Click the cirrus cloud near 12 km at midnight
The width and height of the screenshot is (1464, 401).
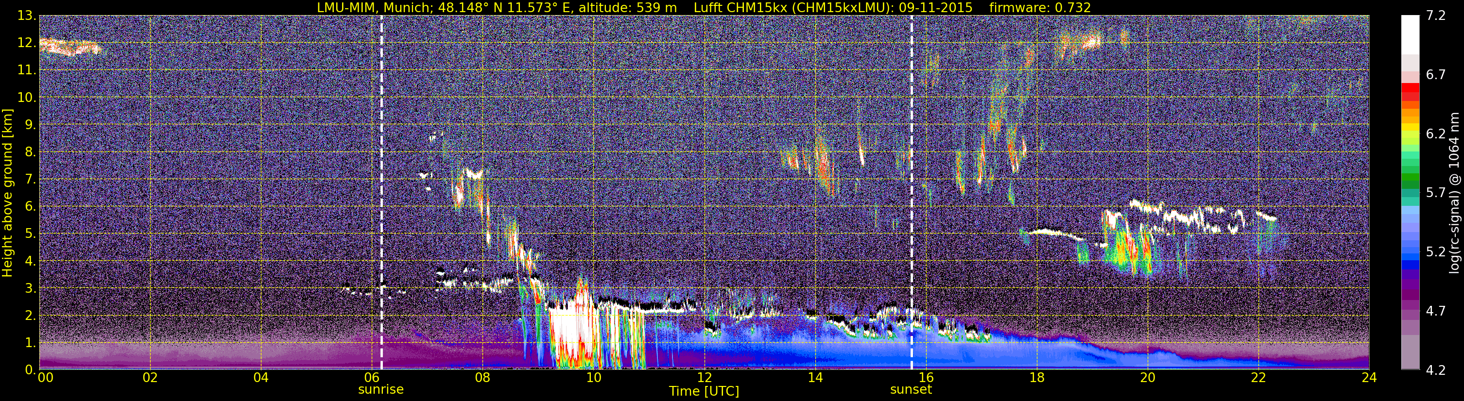tap(70, 47)
